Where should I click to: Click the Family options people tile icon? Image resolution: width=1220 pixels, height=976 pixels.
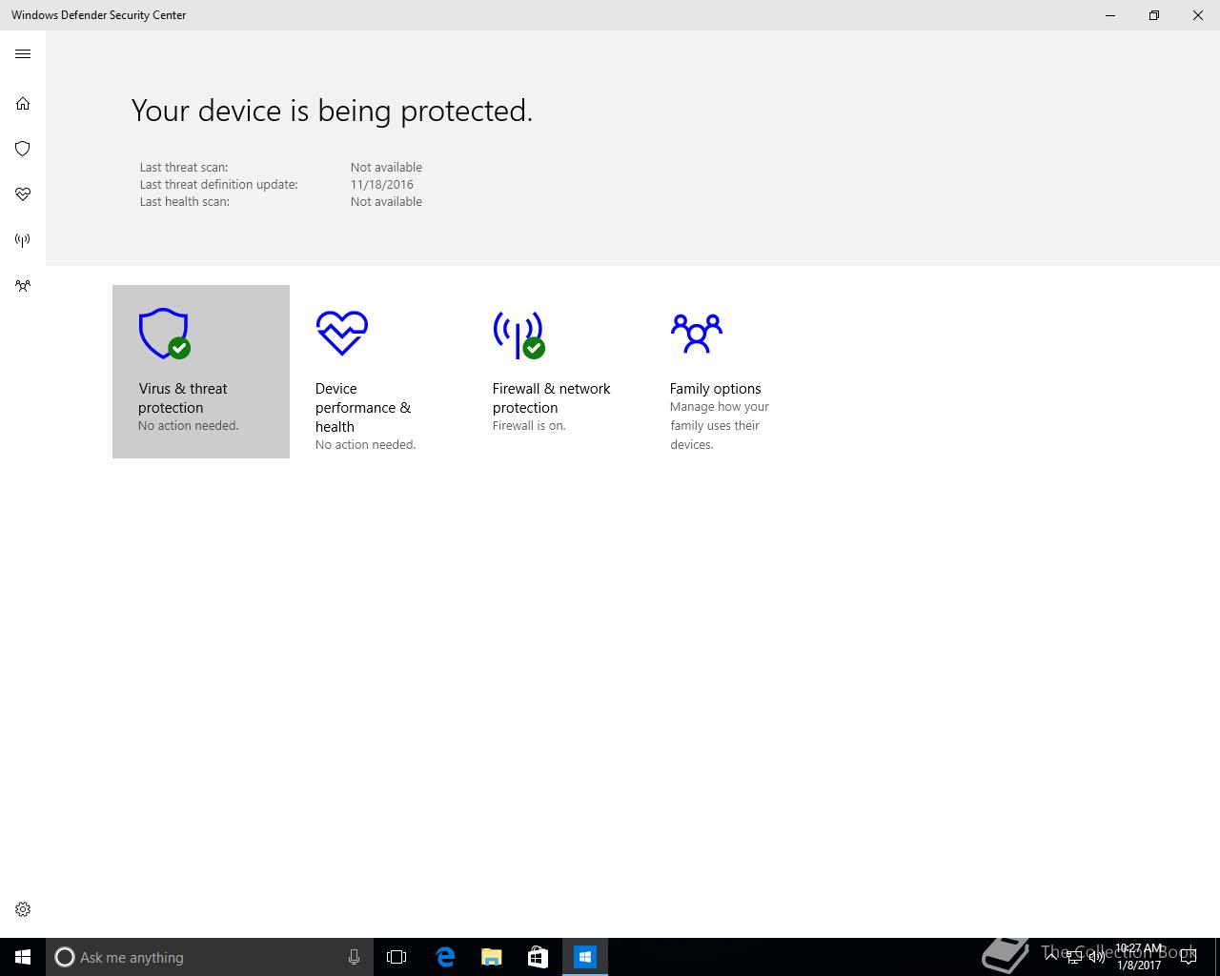(x=697, y=334)
